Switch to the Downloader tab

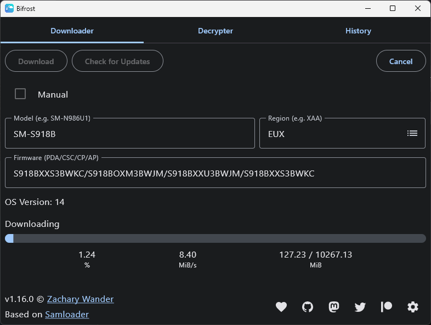(72, 31)
